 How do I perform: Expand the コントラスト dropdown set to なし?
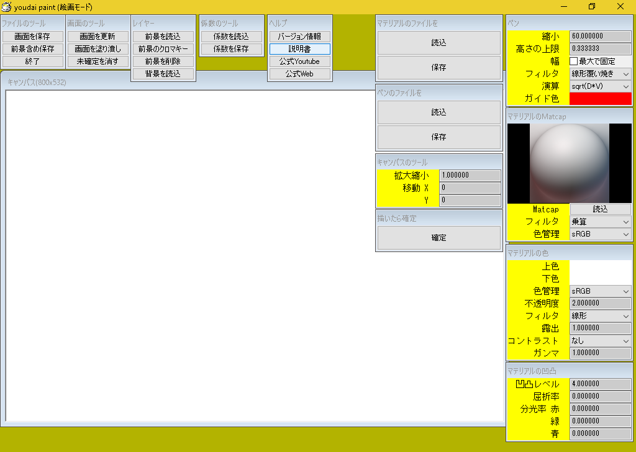point(600,341)
